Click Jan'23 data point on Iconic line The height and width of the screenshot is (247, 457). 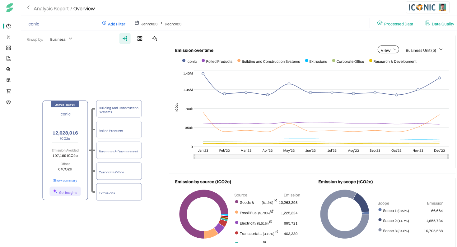point(203,74)
